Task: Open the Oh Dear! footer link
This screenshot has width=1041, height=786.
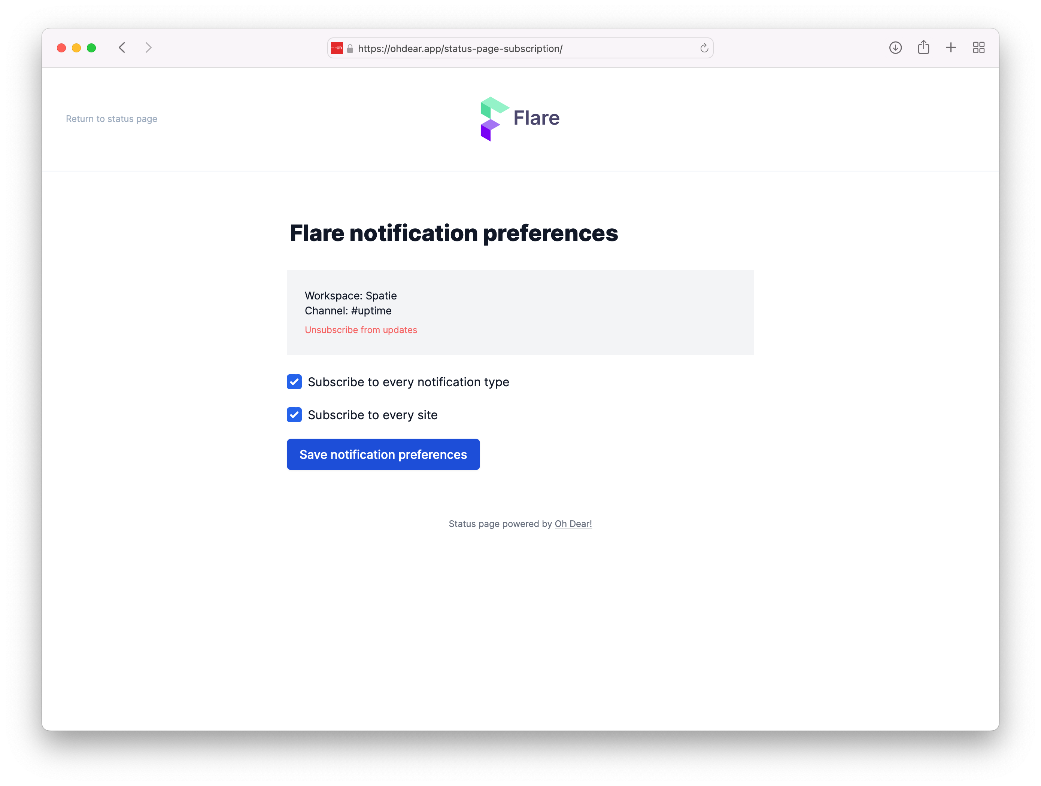Action: pyautogui.click(x=573, y=524)
